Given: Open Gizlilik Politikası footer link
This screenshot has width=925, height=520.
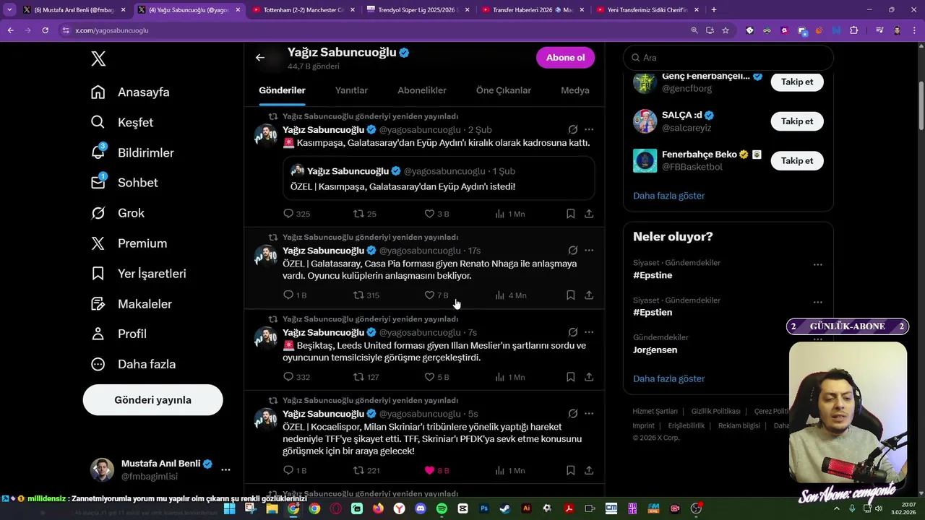Looking at the screenshot, I should click(x=715, y=411).
